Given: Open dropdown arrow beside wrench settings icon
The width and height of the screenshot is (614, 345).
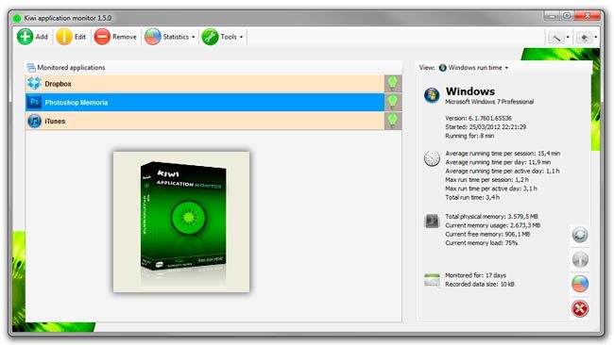Looking at the screenshot, I should [x=568, y=38].
